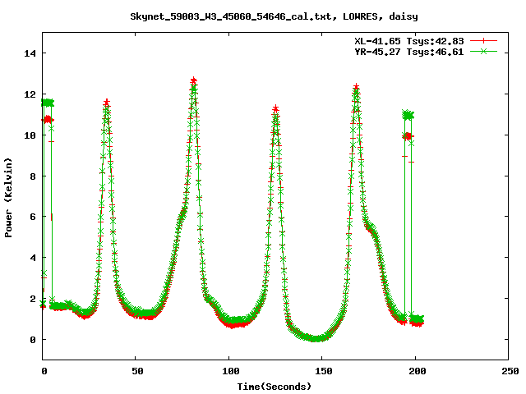Click the first peak top near 35 seconds
526x394 pixels.
point(107,102)
